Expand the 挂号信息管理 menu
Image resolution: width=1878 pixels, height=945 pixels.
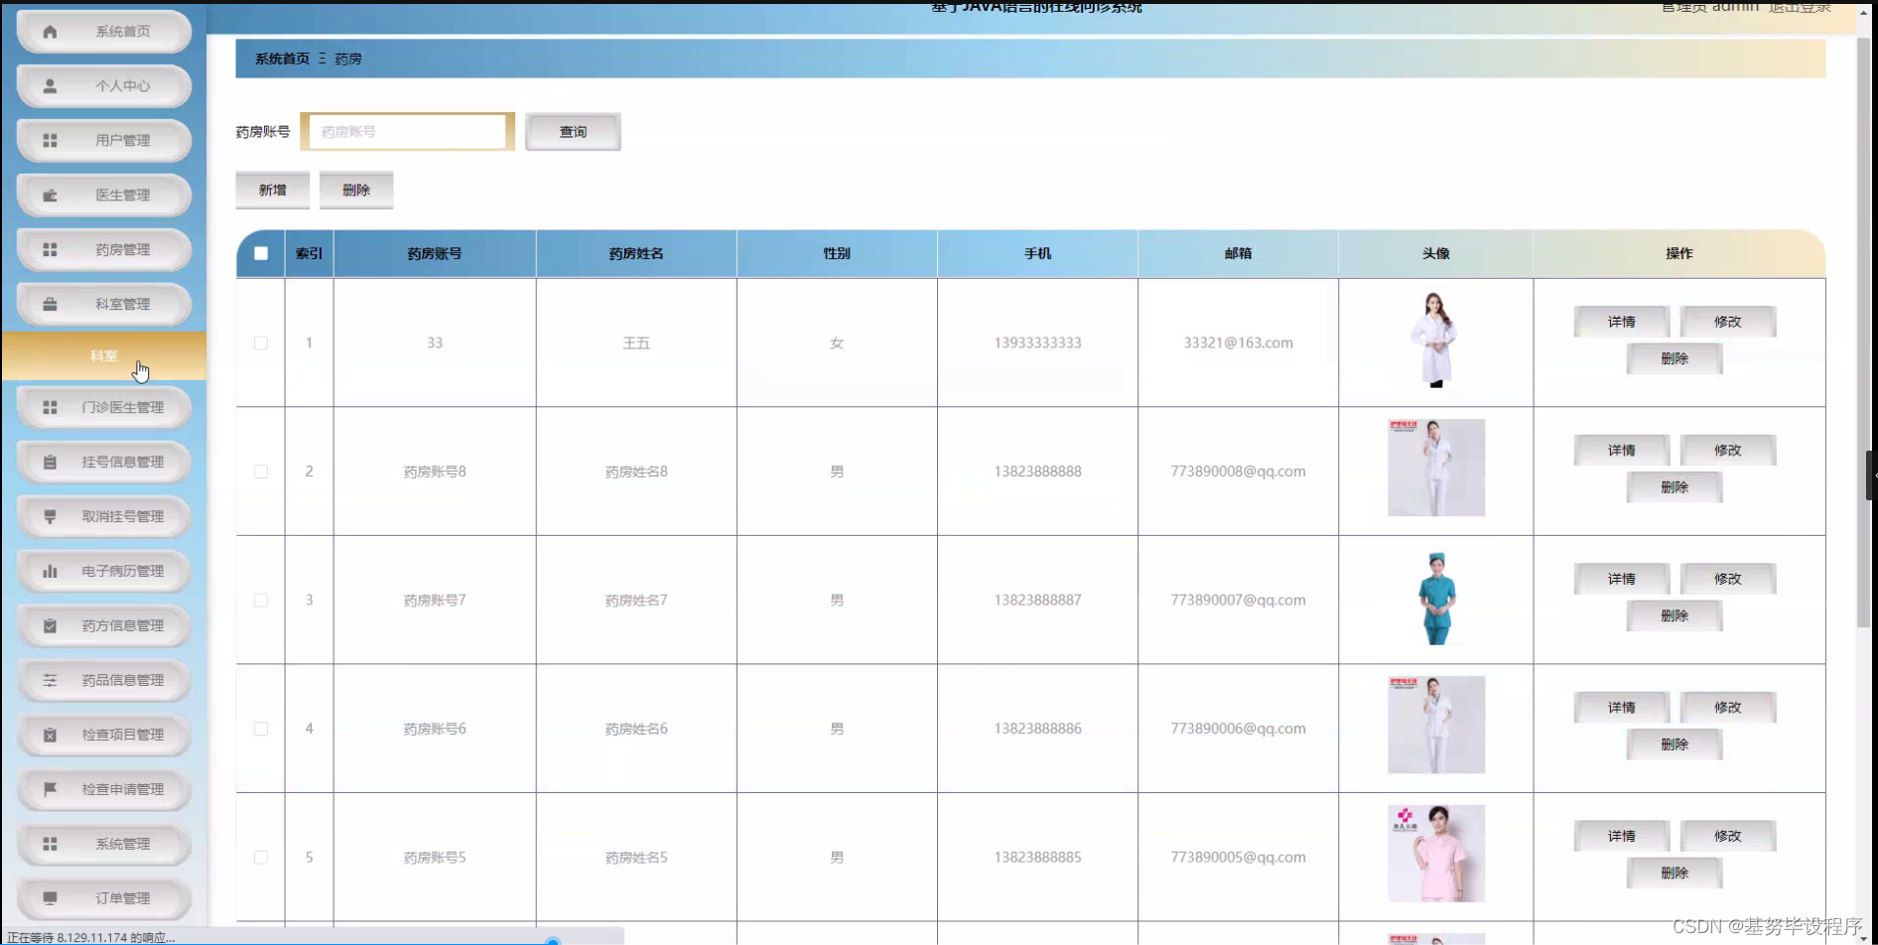(x=104, y=463)
